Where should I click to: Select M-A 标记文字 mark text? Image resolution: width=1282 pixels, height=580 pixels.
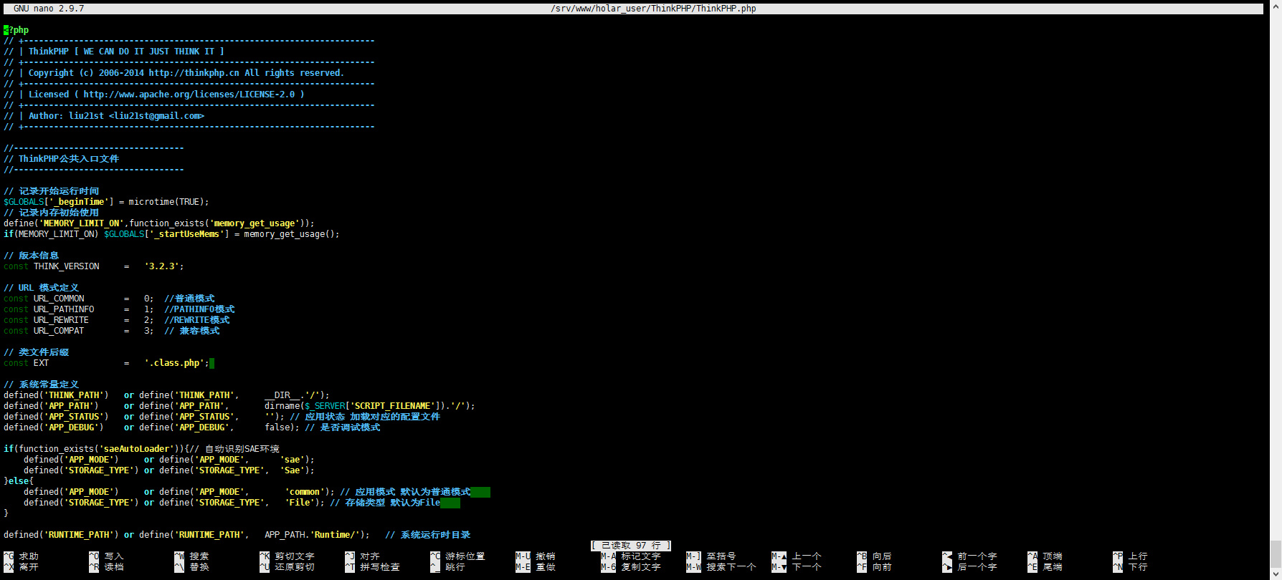[631, 556]
